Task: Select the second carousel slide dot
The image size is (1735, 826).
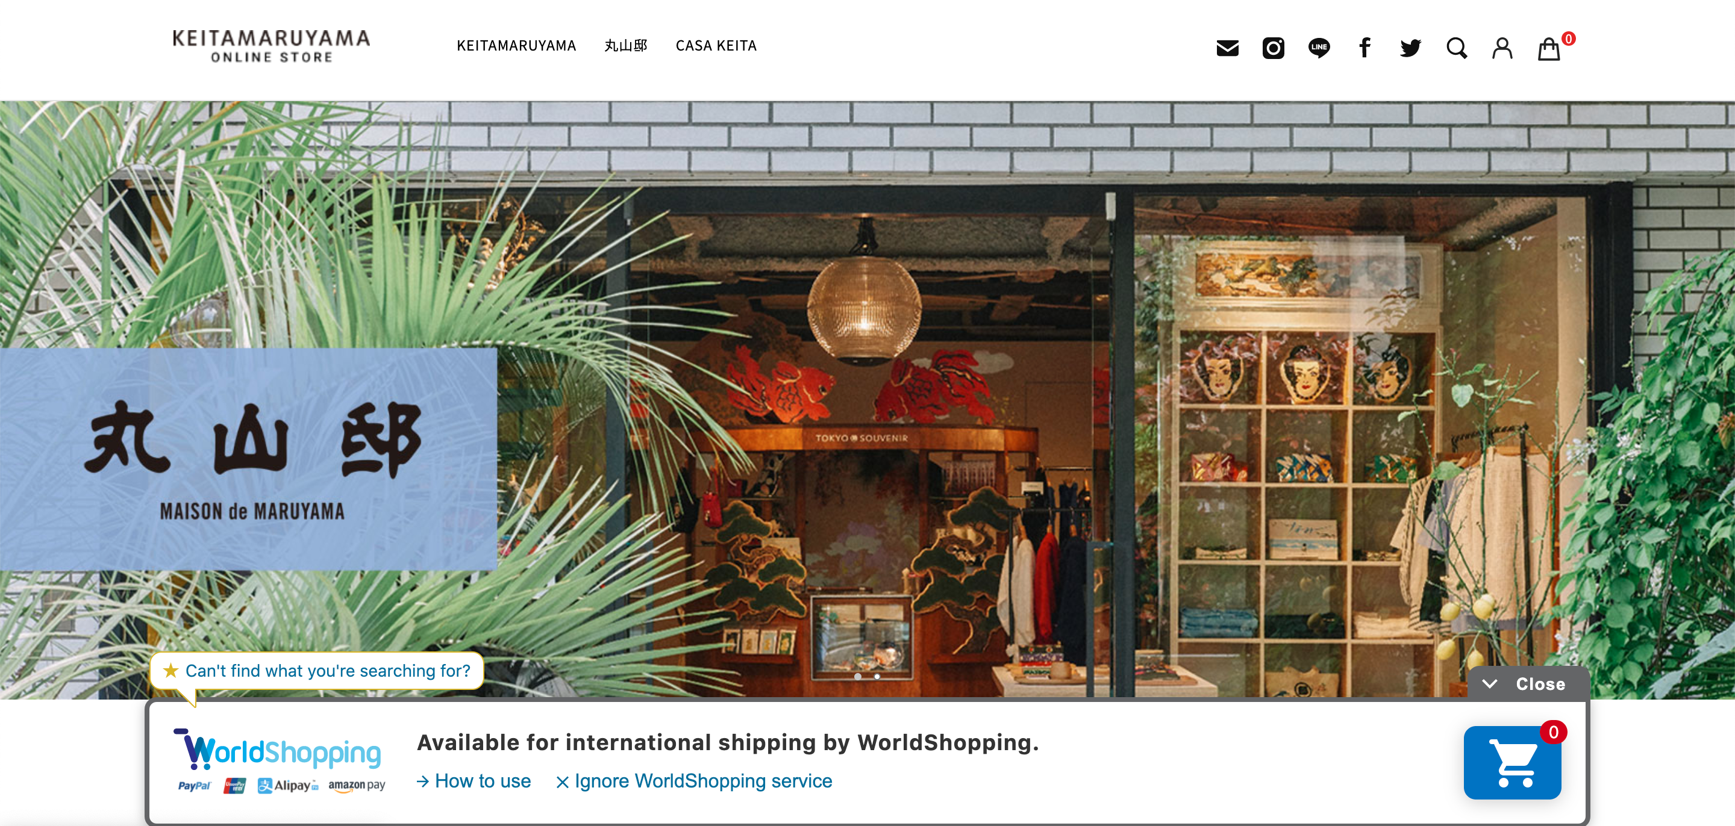Action: pyautogui.click(x=877, y=677)
